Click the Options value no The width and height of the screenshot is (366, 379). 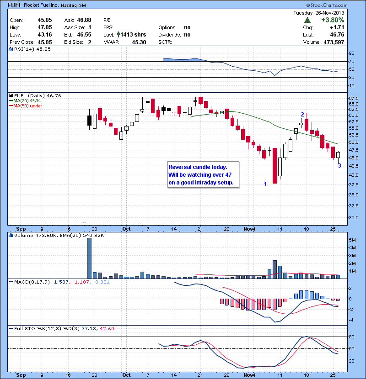tap(187, 27)
